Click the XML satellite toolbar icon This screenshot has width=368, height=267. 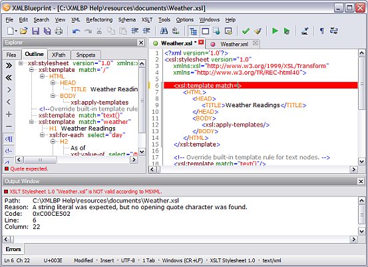304,31
